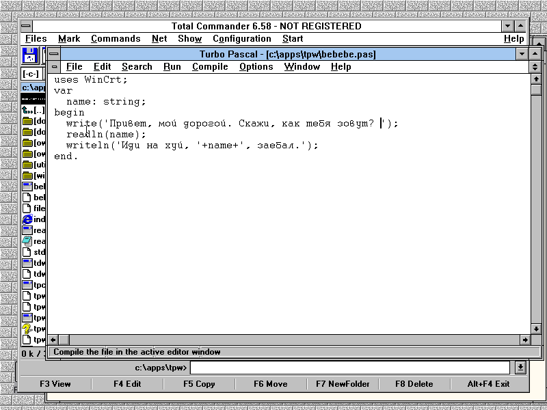Screen dimensions: 547x410
Task: Click the editor vertical scrollbar down arrow
Action: pyautogui.click(x=536, y=329)
